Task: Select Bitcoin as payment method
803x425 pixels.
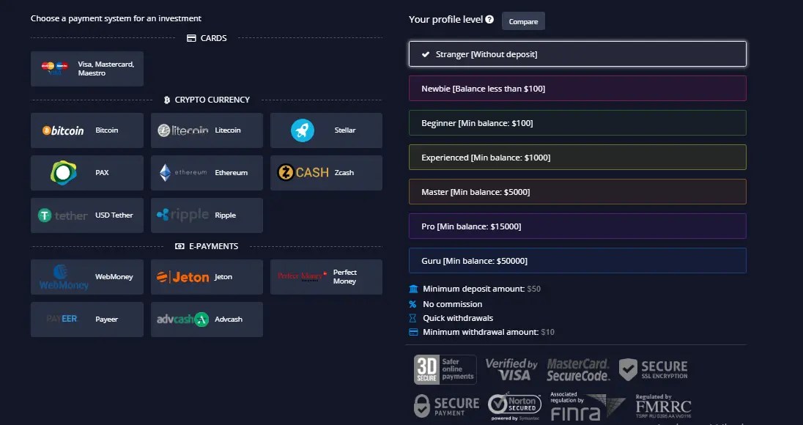Action: [86, 130]
